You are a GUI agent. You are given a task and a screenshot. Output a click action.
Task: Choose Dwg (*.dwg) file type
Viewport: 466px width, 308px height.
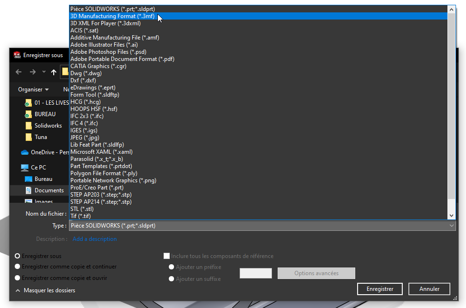point(258,73)
